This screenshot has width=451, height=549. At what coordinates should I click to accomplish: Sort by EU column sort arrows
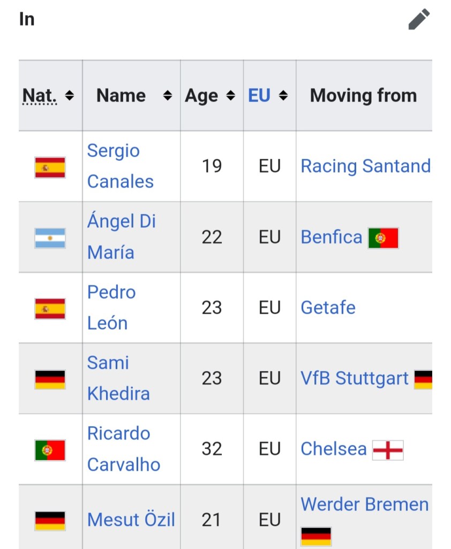(x=283, y=95)
